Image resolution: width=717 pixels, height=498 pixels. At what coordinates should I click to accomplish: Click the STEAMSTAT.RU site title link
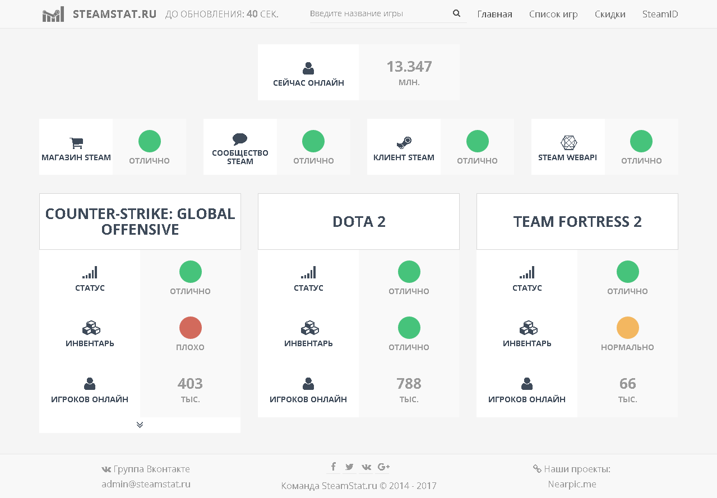(x=114, y=14)
